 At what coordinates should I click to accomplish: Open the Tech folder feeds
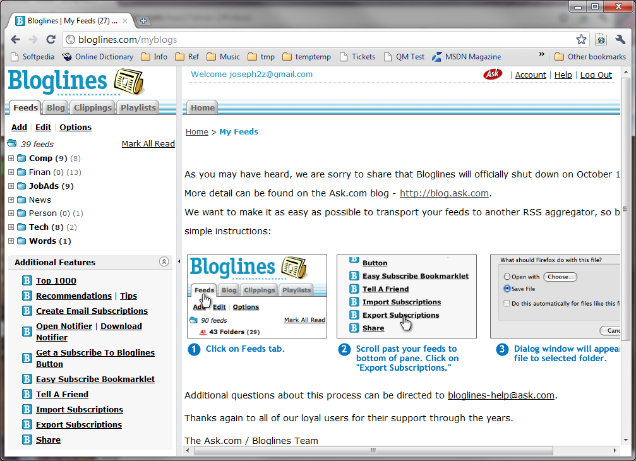point(39,227)
